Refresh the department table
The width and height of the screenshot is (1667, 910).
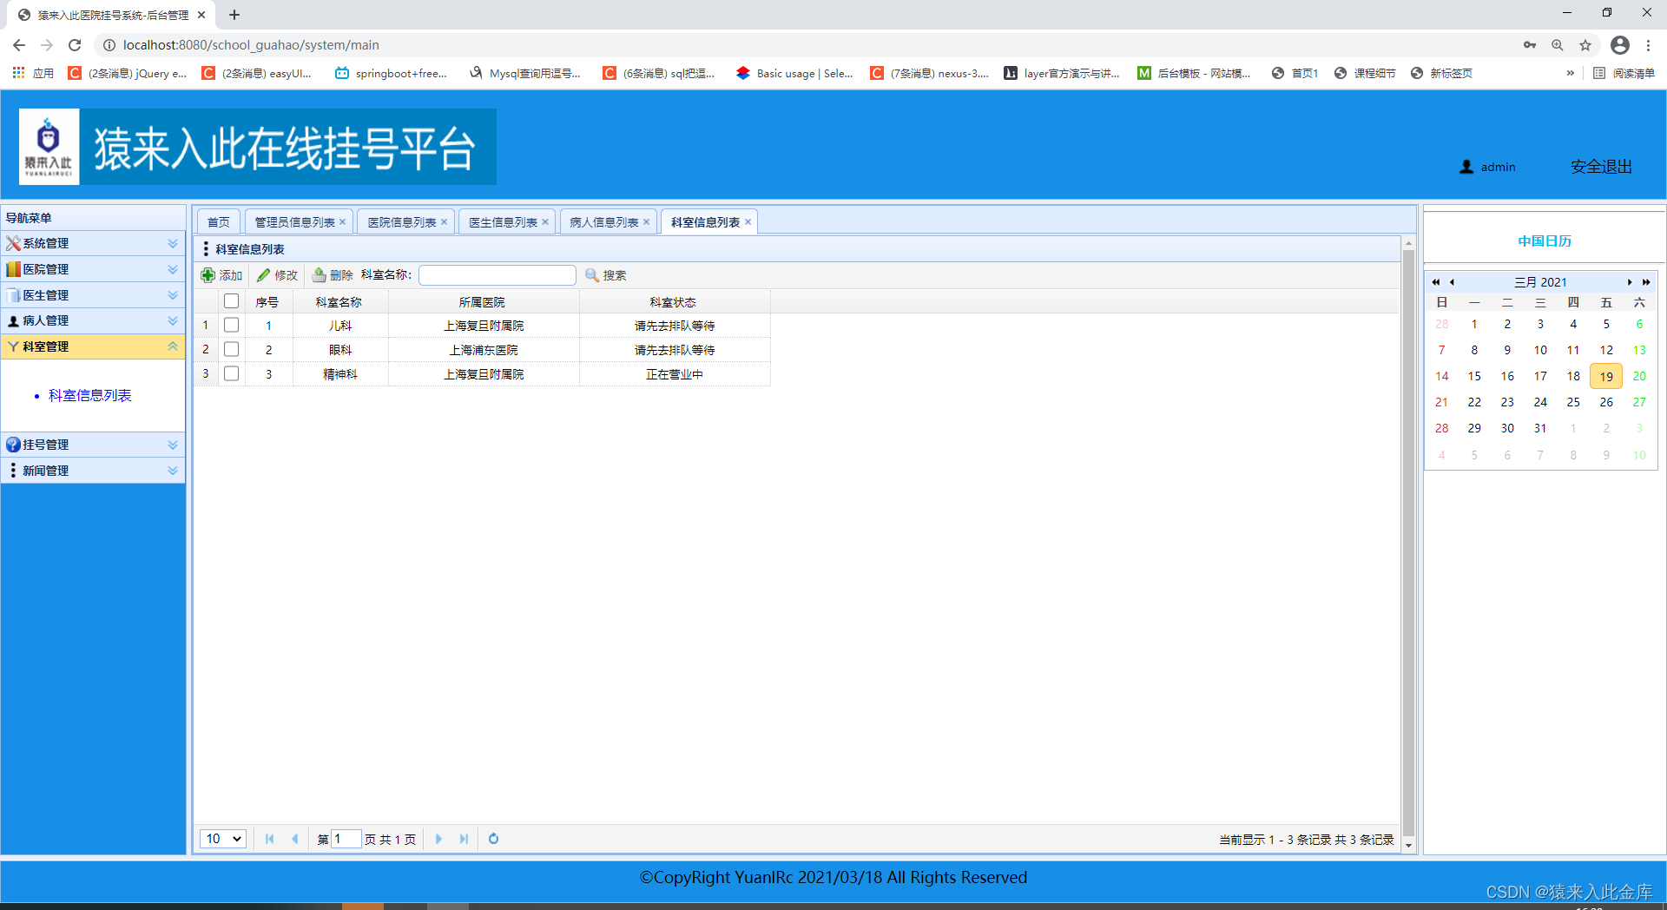click(x=493, y=839)
